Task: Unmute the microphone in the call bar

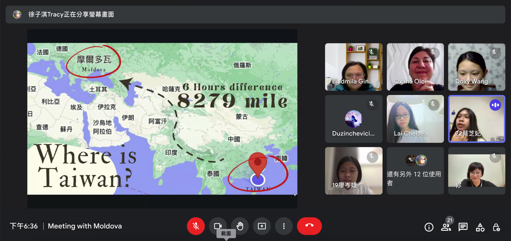Action: pos(196,226)
